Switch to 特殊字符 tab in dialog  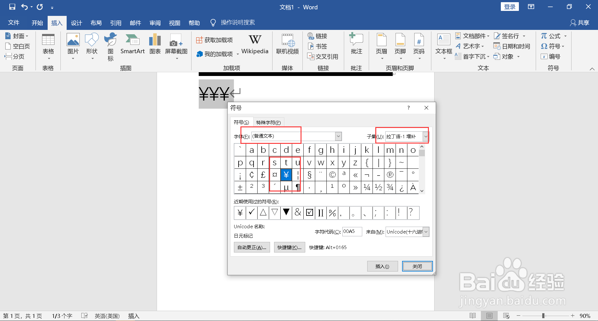(268, 122)
